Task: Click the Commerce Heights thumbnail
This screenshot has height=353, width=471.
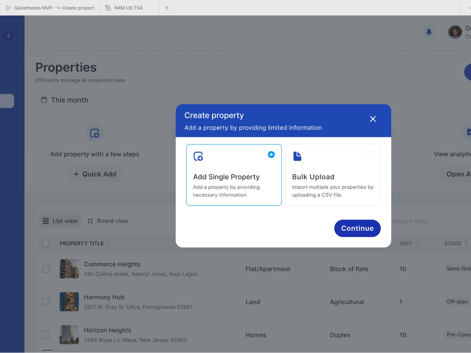Action: tap(69, 269)
